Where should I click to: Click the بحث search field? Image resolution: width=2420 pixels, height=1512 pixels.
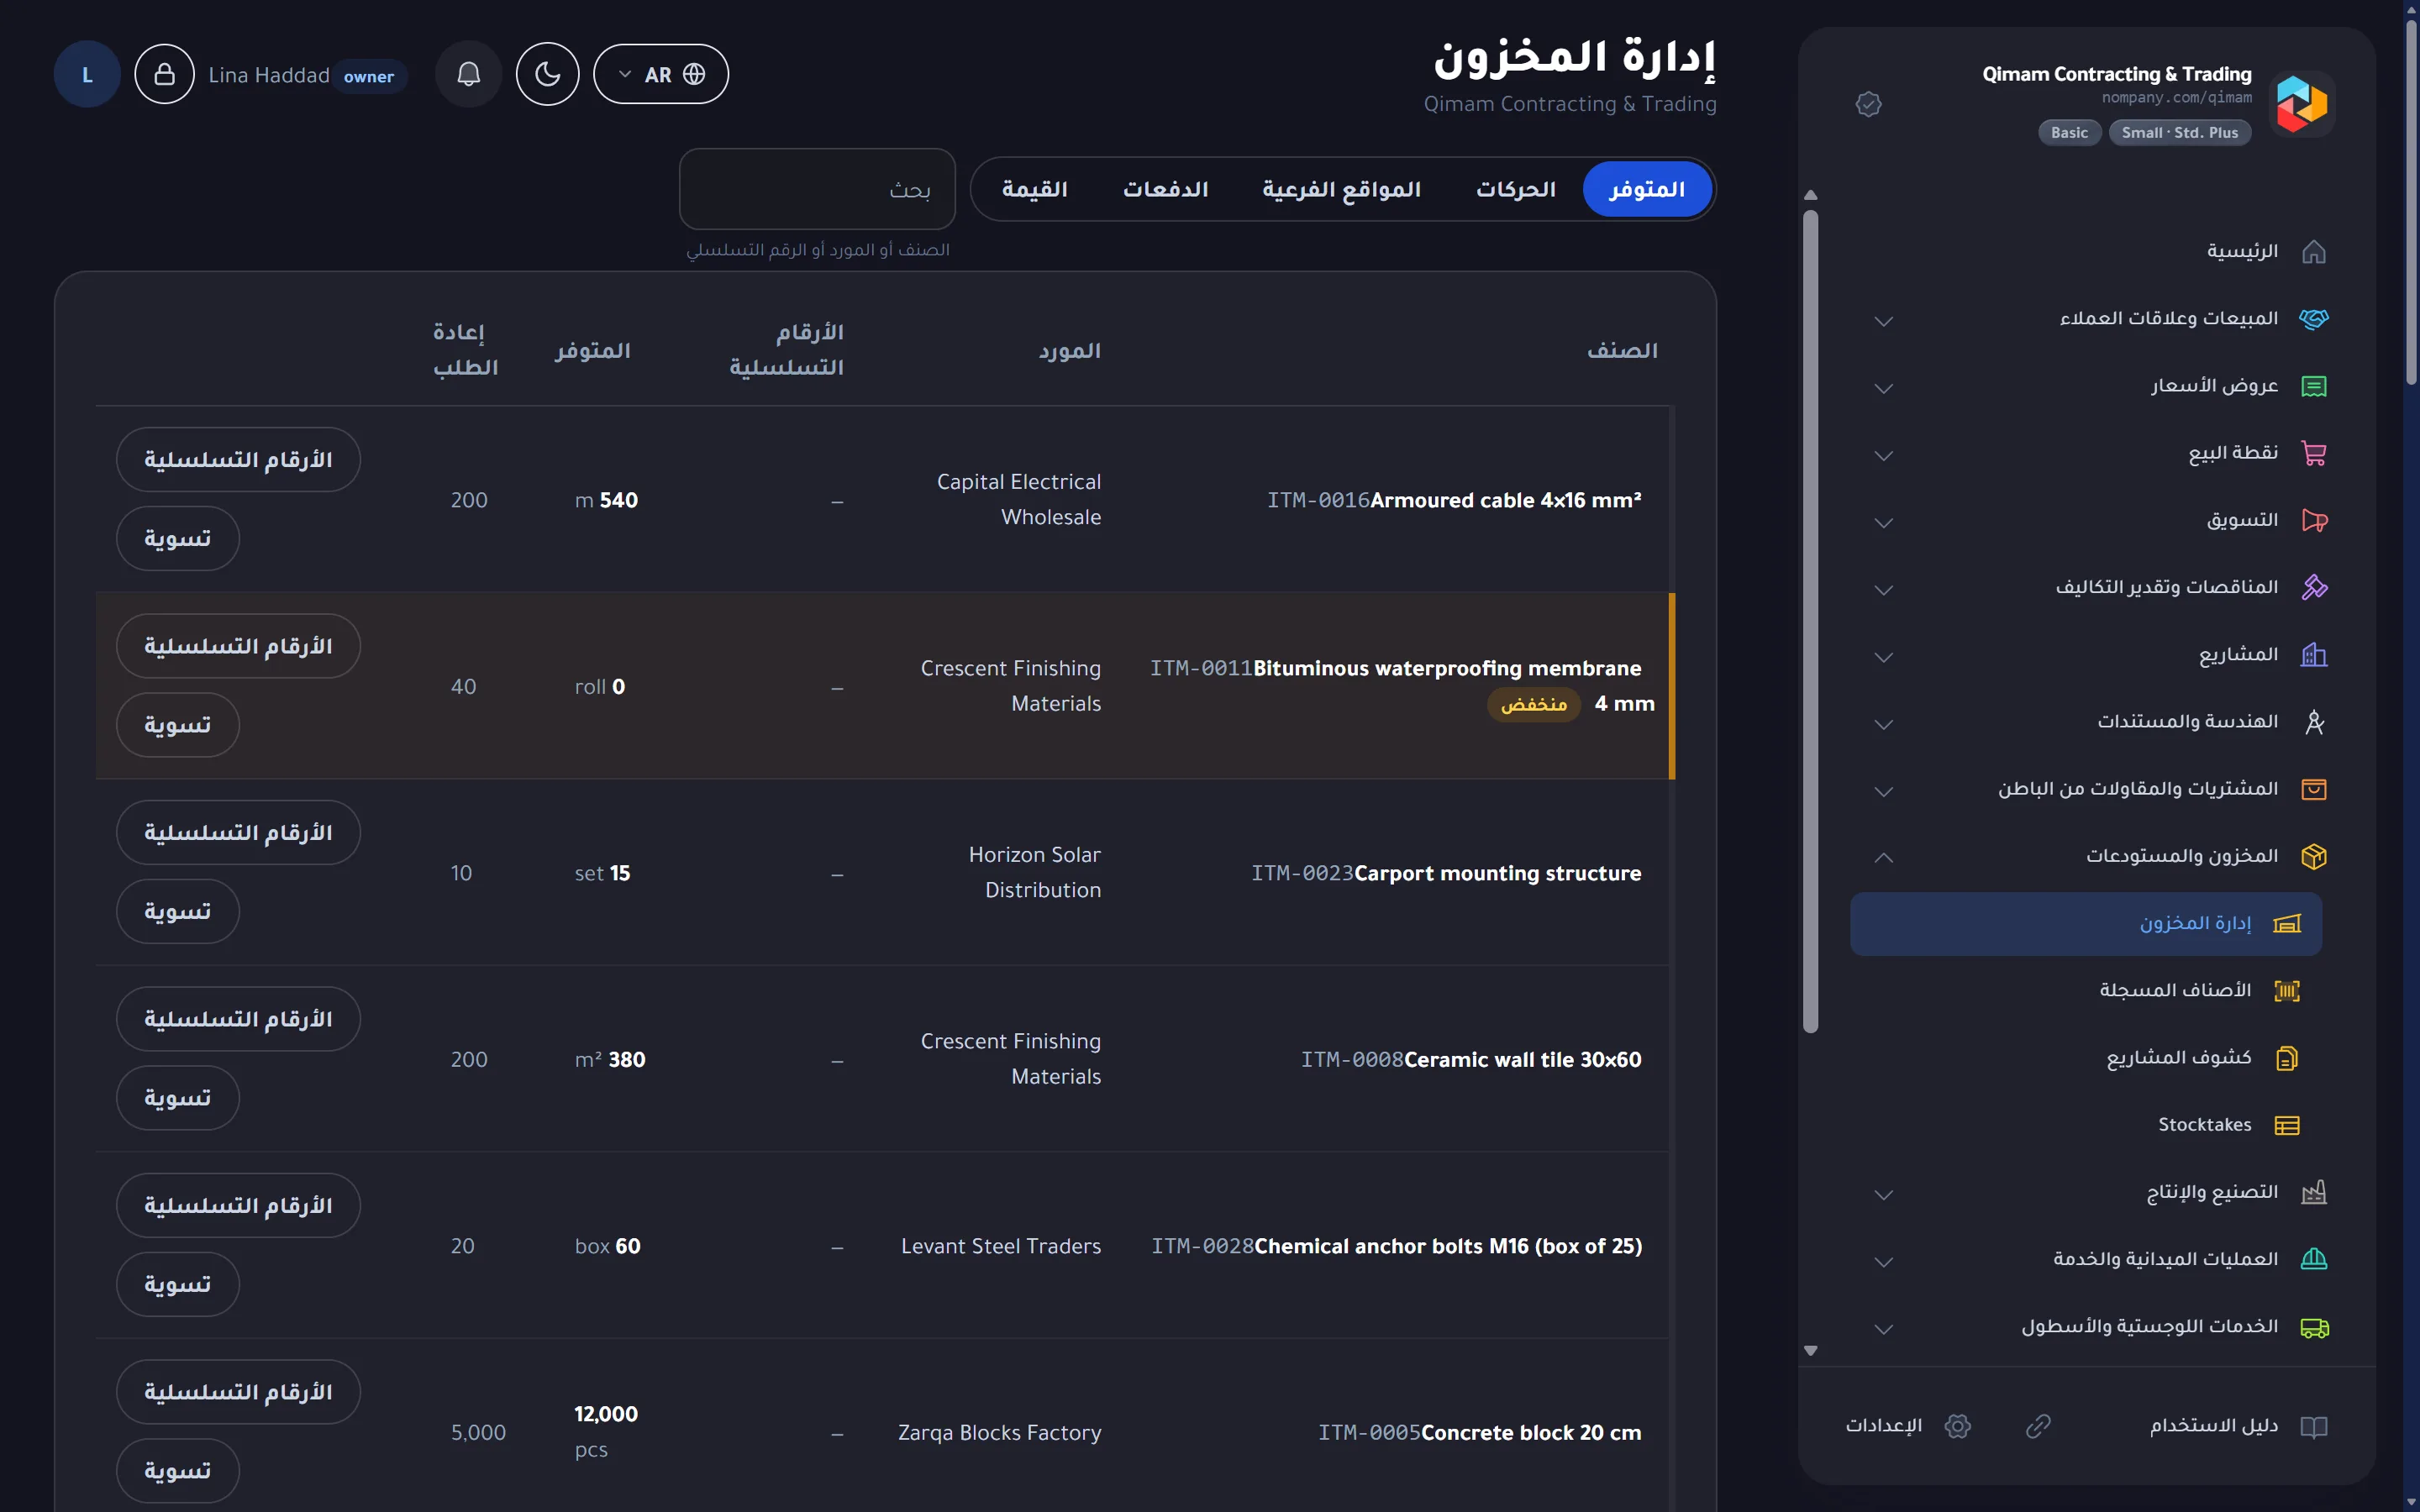tap(817, 189)
